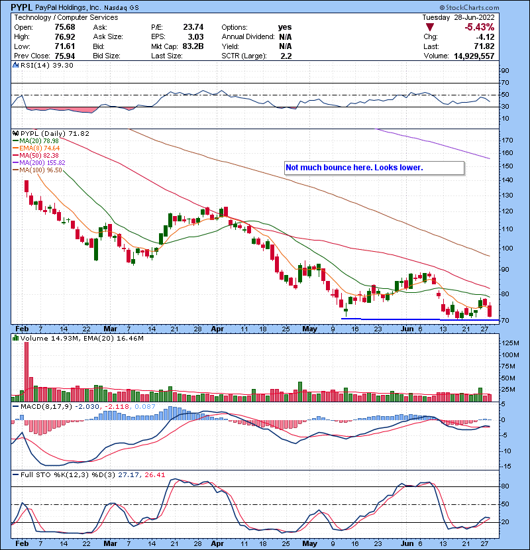Click the 'Not much bounce here' annotation box
Screen dimensions: 530x550
tap(374, 168)
